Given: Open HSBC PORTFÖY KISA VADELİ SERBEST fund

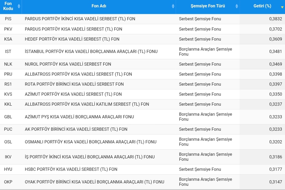Looking at the screenshot, I should tap(71, 169).
